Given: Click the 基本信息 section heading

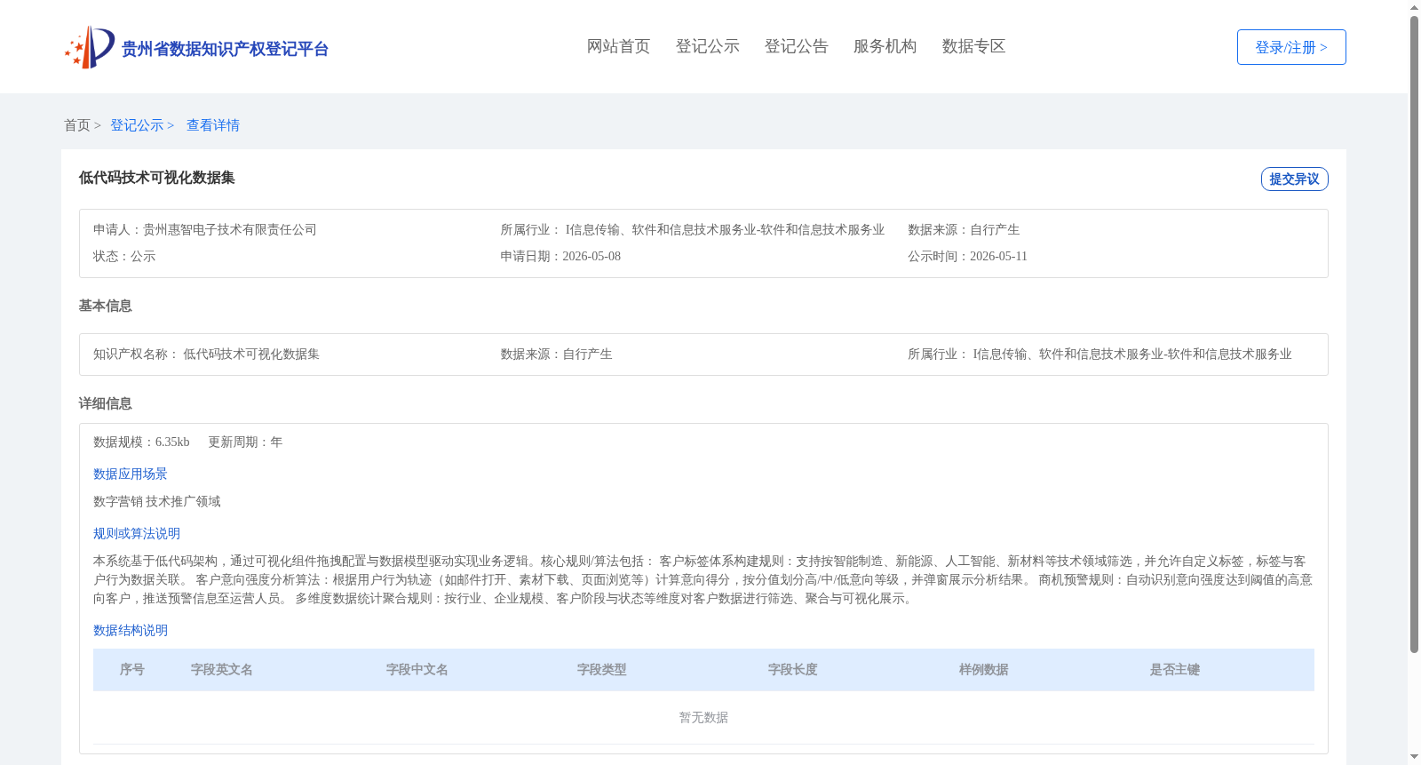Looking at the screenshot, I should click(x=105, y=306).
